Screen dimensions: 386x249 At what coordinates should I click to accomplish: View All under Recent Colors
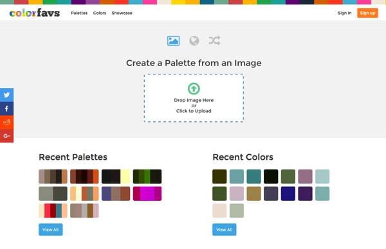[225, 230]
